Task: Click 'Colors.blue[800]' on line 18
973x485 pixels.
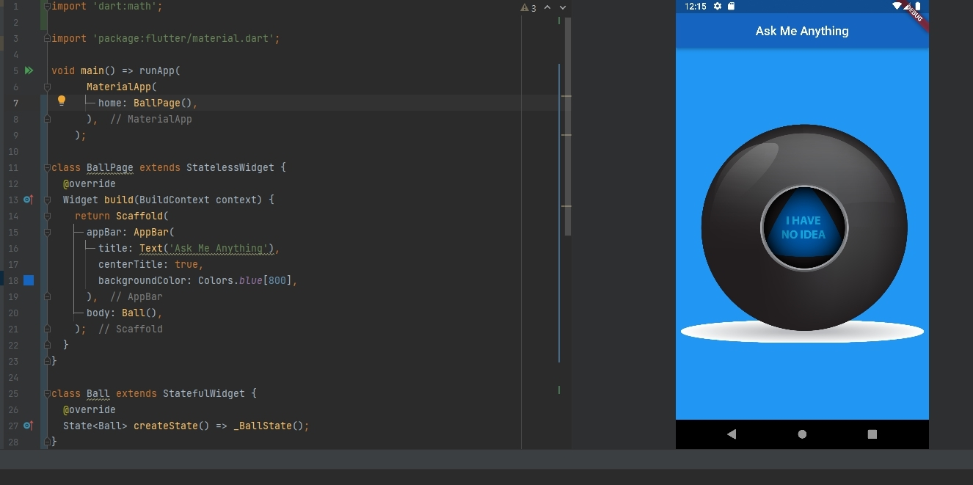Action: (x=245, y=280)
